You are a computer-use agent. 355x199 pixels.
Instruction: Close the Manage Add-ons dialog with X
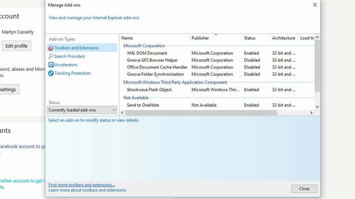315,5
